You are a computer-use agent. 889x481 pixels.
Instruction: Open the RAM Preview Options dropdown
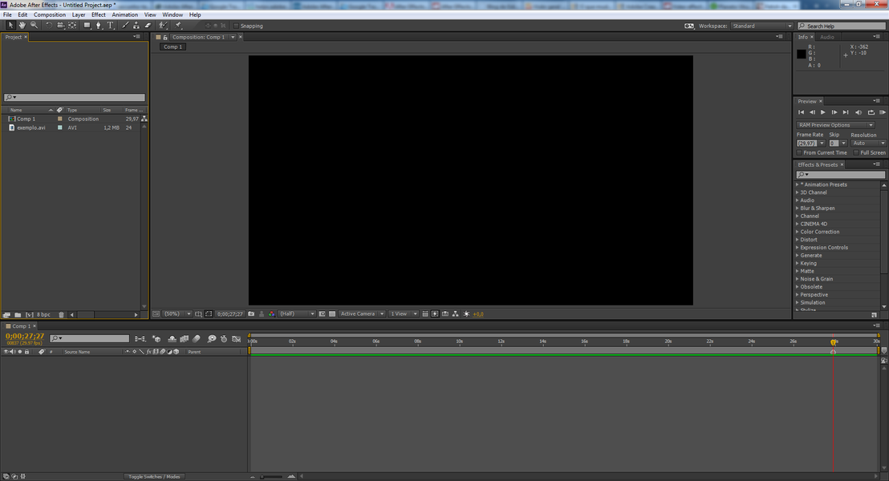point(836,125)
